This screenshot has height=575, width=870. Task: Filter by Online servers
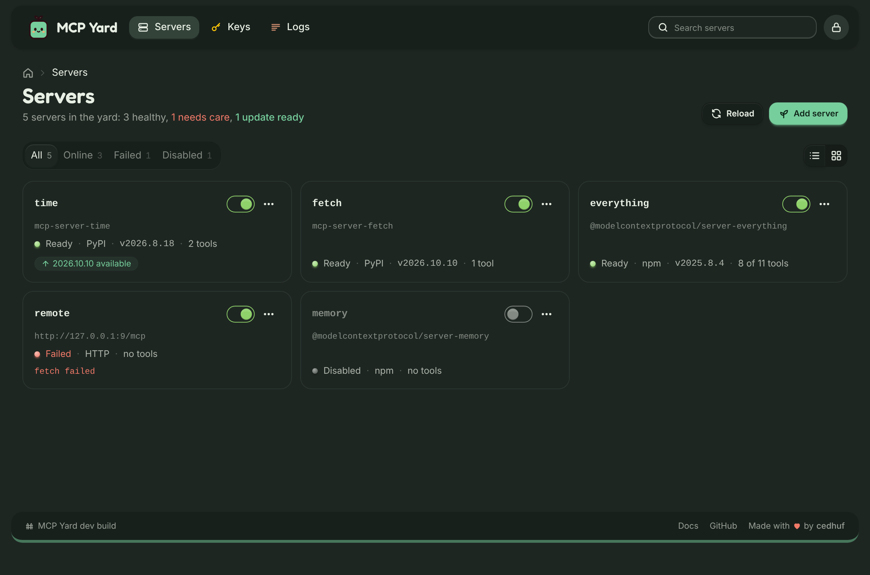(x=82, y=155)
